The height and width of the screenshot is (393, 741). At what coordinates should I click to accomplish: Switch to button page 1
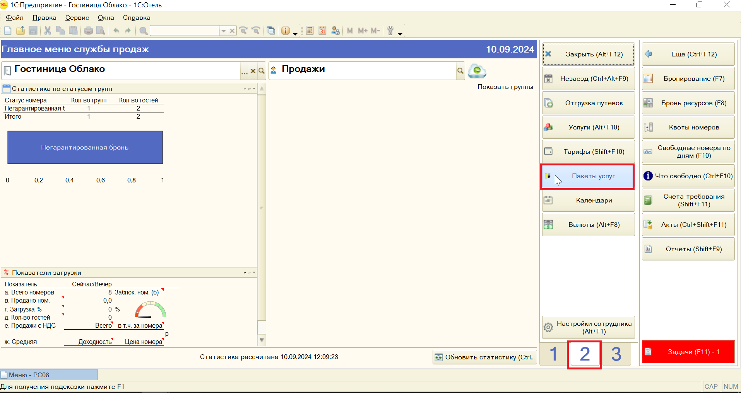[x=554, y=354]
